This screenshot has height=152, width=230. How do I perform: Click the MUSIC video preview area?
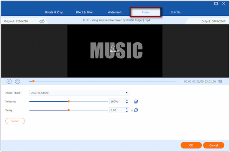pyautogui.click(x=115, y=51)
